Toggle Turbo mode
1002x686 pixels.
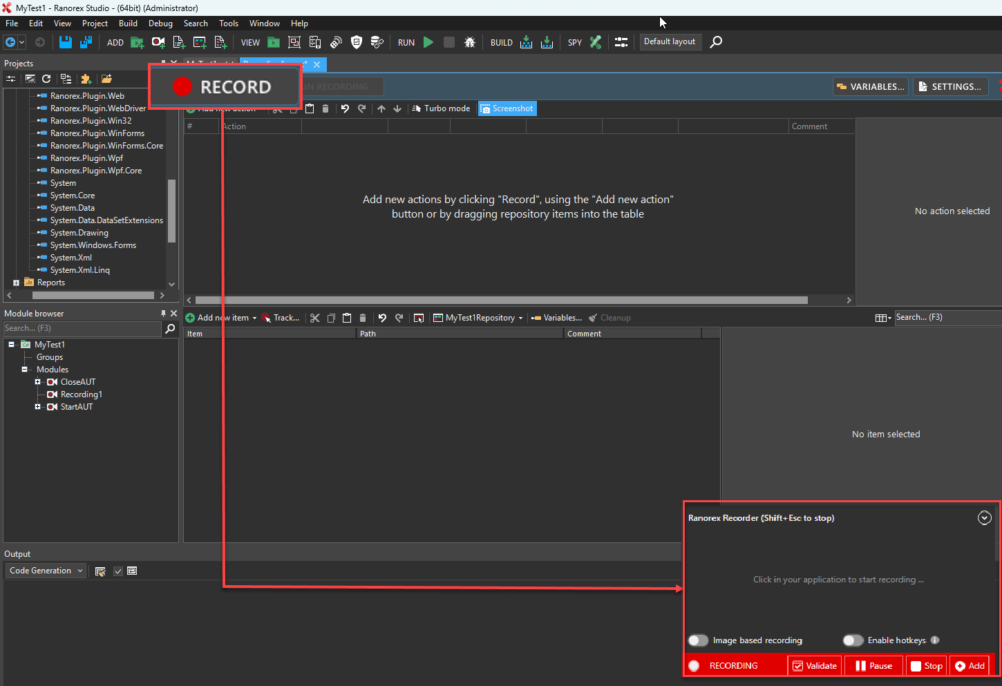(x=441, y=108)
